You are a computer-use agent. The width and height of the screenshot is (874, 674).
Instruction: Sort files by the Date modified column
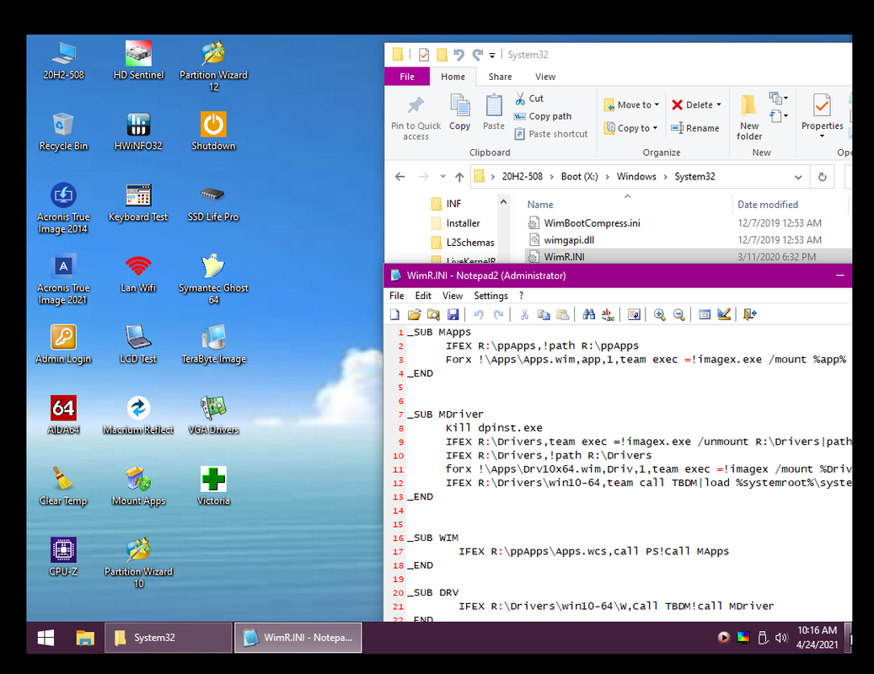click(x=768, y=205)
